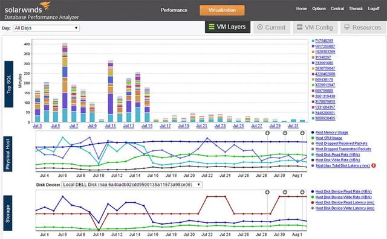This screenshot has width=387, height=239.
Task: Click the Host Memory Usage legend link
Action: (332, 133)
